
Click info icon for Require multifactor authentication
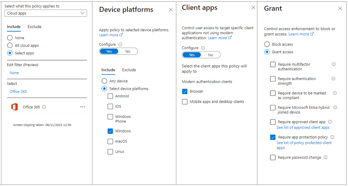[x=333, y=64]
